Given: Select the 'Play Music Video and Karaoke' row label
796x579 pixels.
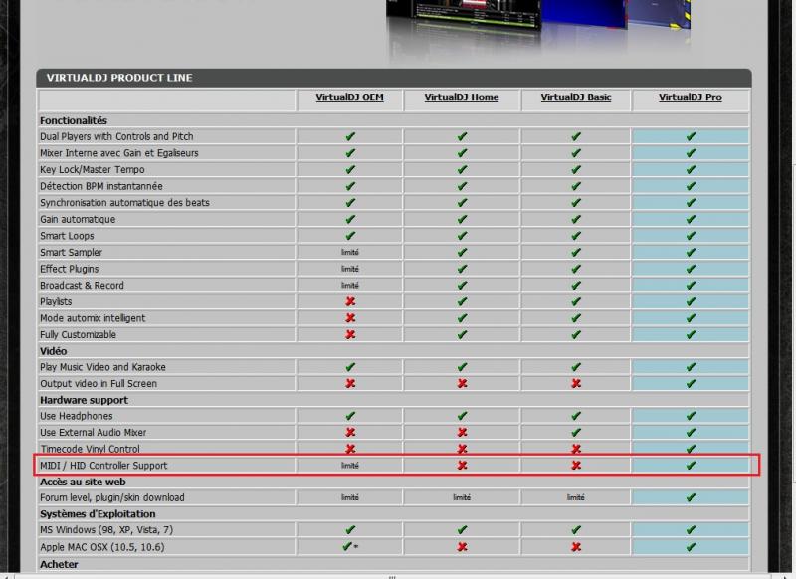Looking at the screenshot, I should click(x=102, y=367).
